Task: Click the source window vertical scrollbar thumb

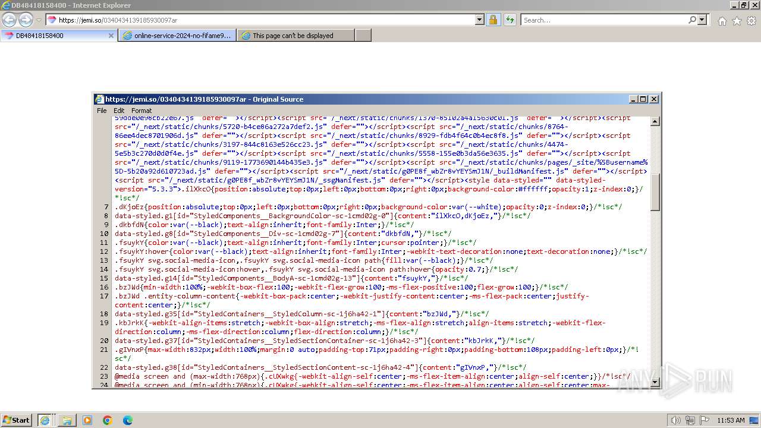Action: (x=655, y=192)
